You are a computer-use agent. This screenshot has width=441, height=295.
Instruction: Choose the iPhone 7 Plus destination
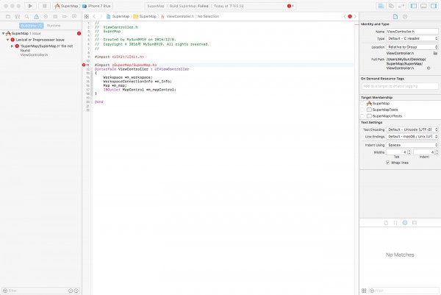point(96,6)
